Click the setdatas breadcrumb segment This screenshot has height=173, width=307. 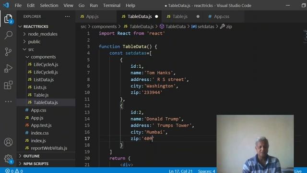tap(206, 26)
